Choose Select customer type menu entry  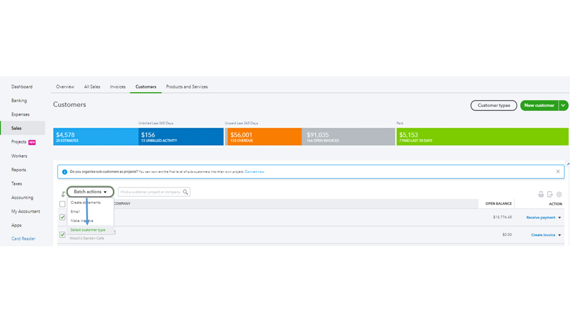(x=88, y=230)
